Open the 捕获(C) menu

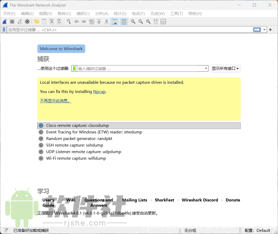pyautogui.click(x=83, y=13)
